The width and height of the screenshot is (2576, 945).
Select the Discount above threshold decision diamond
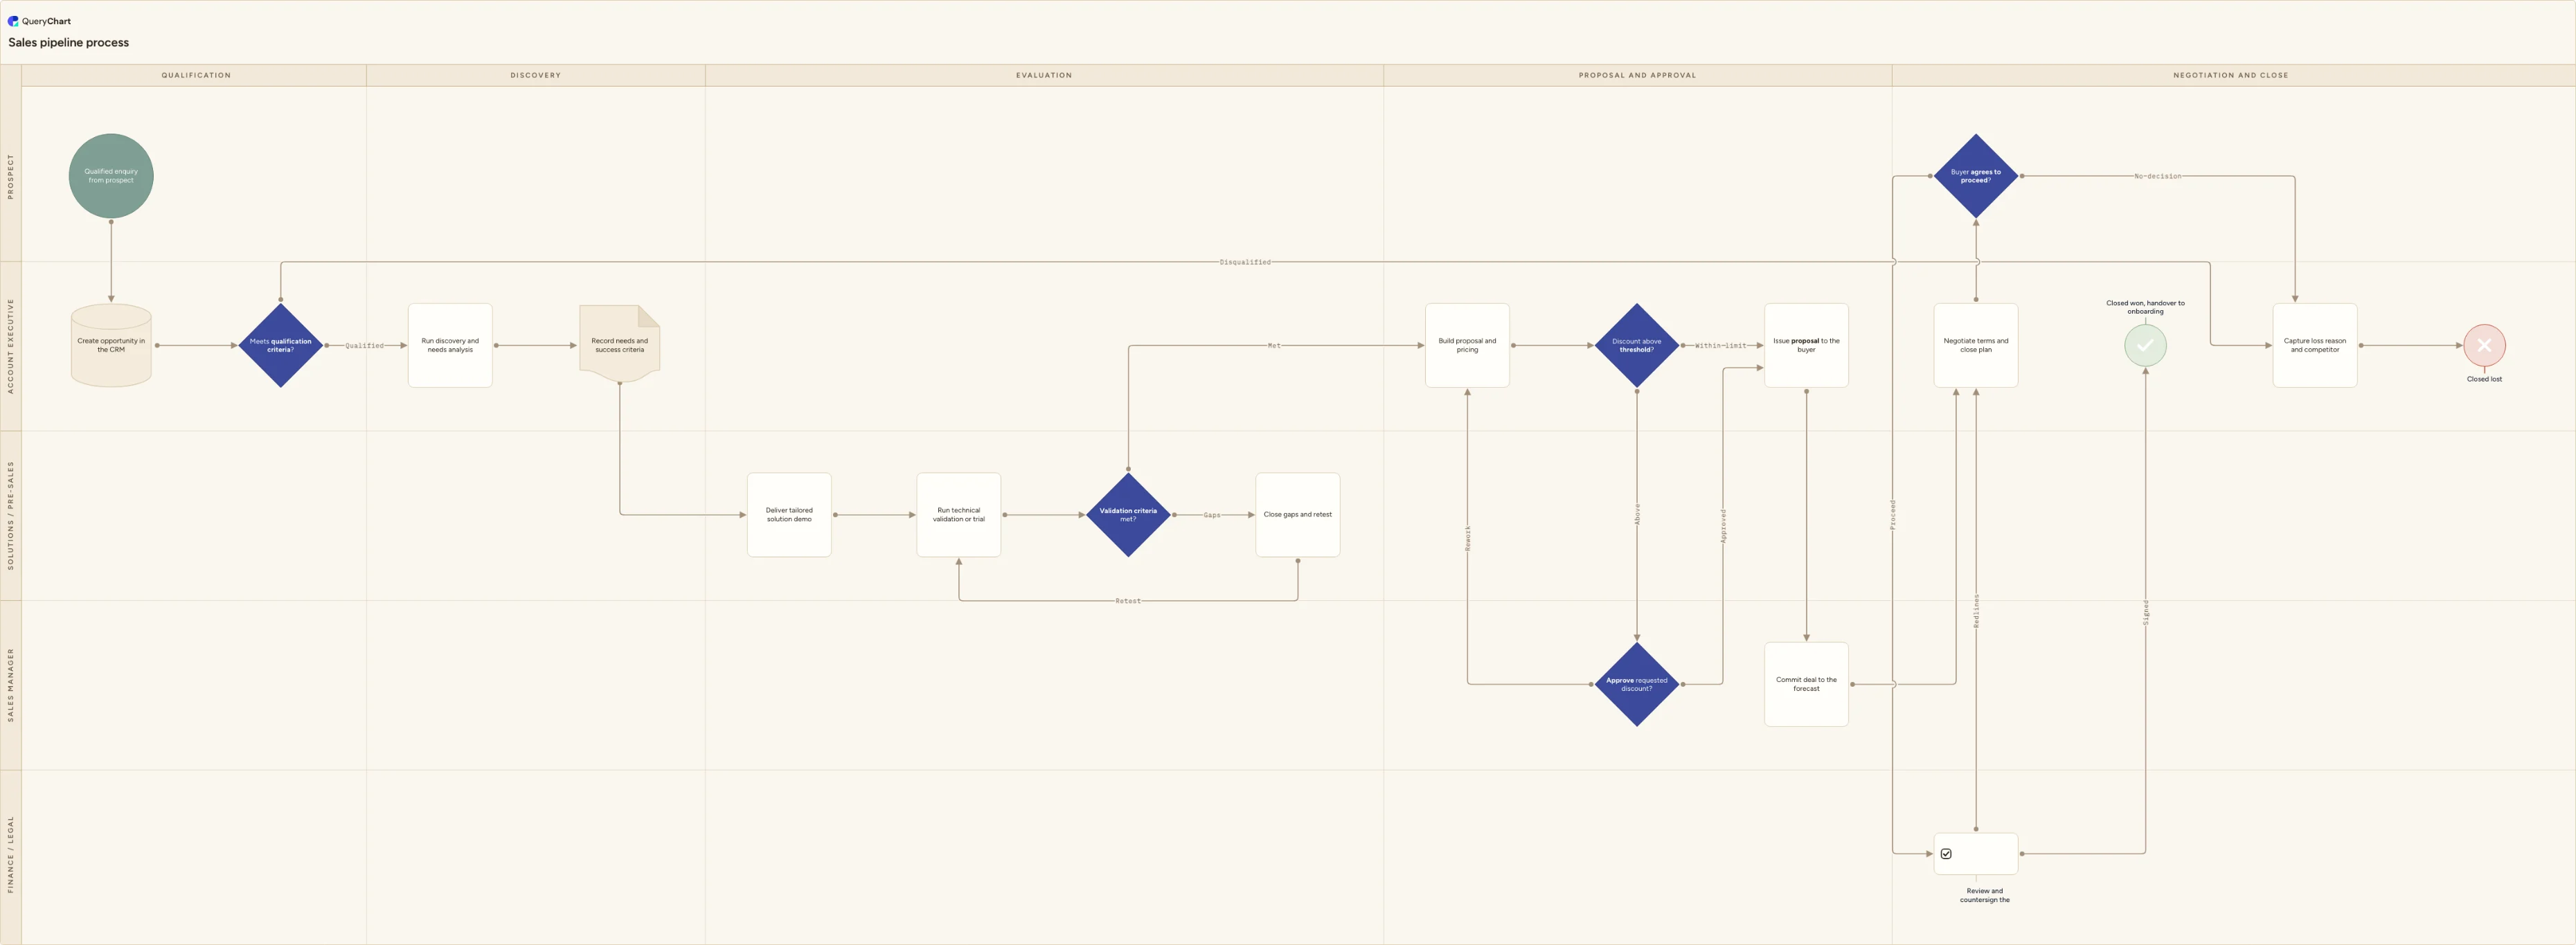(x=1637, y=345)
